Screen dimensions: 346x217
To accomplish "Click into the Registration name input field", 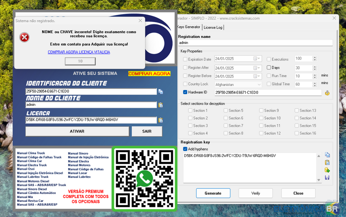I will pos(255,43).
